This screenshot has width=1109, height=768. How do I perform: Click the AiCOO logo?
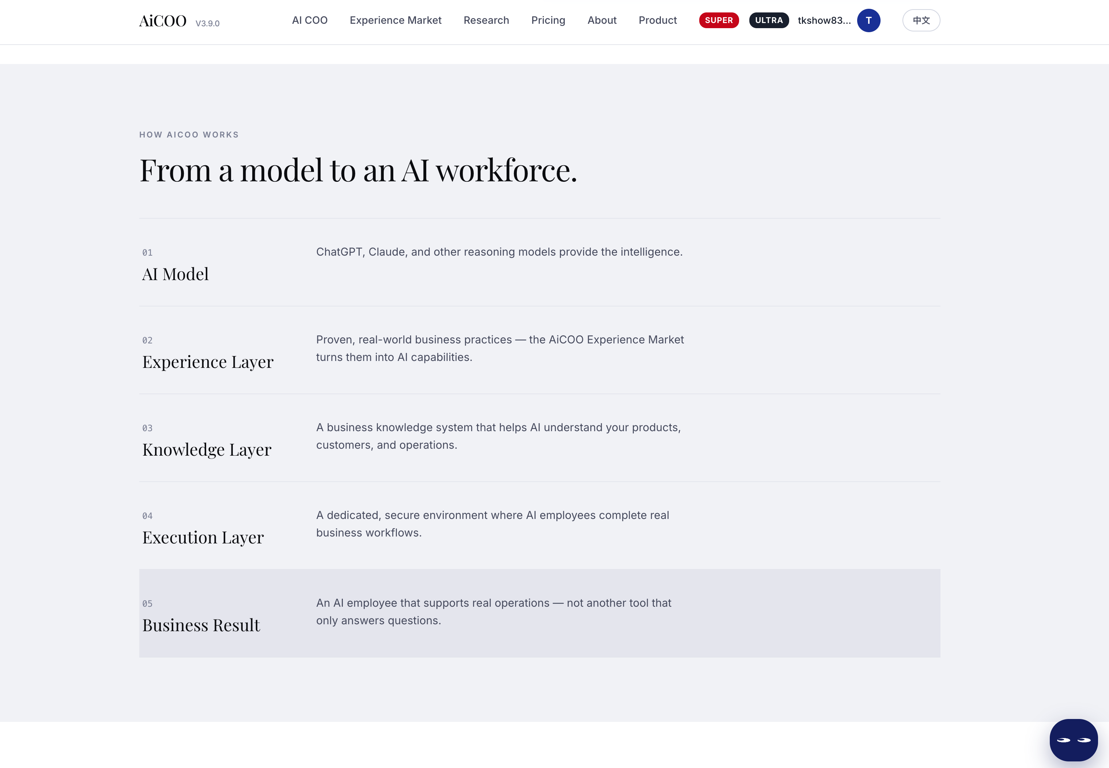(163, 21)
